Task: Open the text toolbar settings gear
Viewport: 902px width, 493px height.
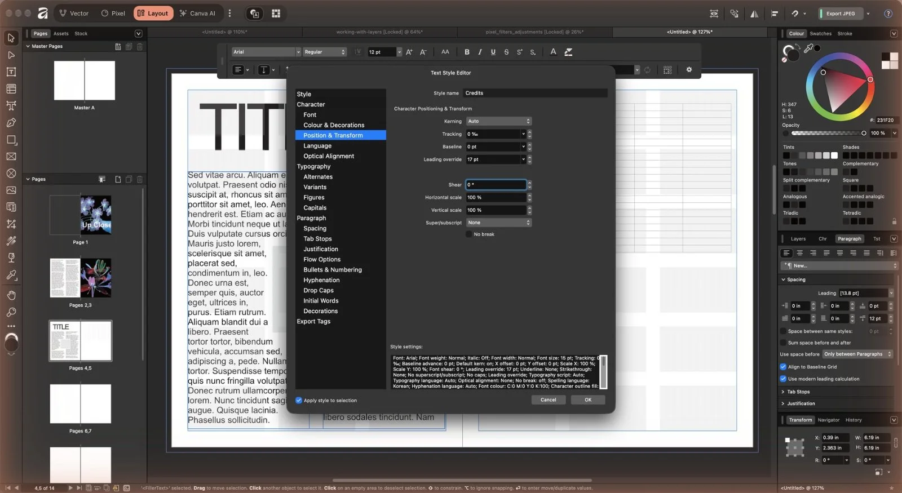Action: [x=689, y=70]
